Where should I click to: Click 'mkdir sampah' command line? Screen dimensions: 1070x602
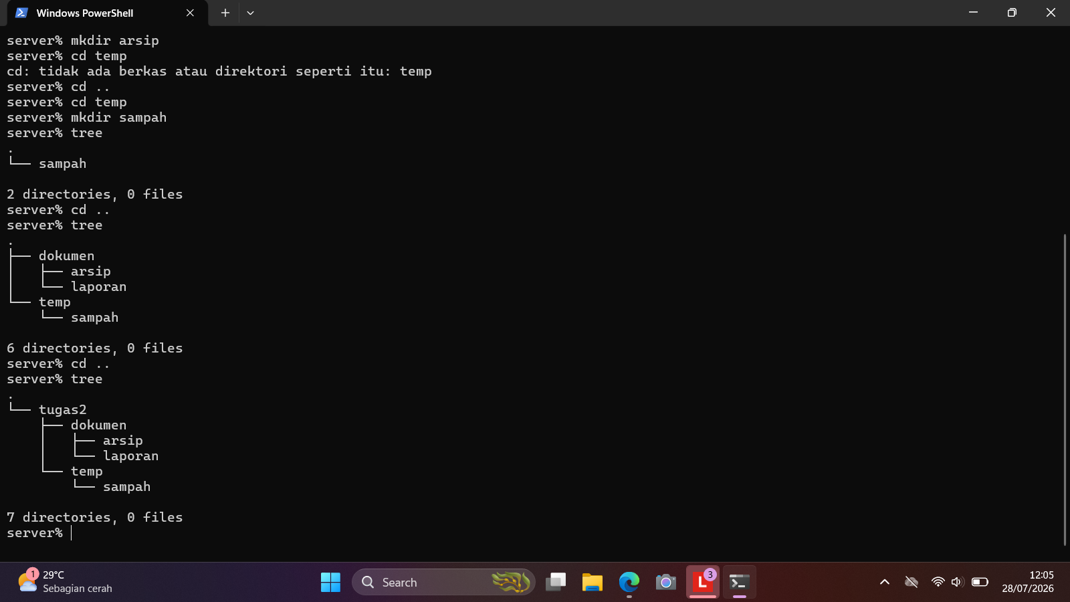click(x=87, y=118)
